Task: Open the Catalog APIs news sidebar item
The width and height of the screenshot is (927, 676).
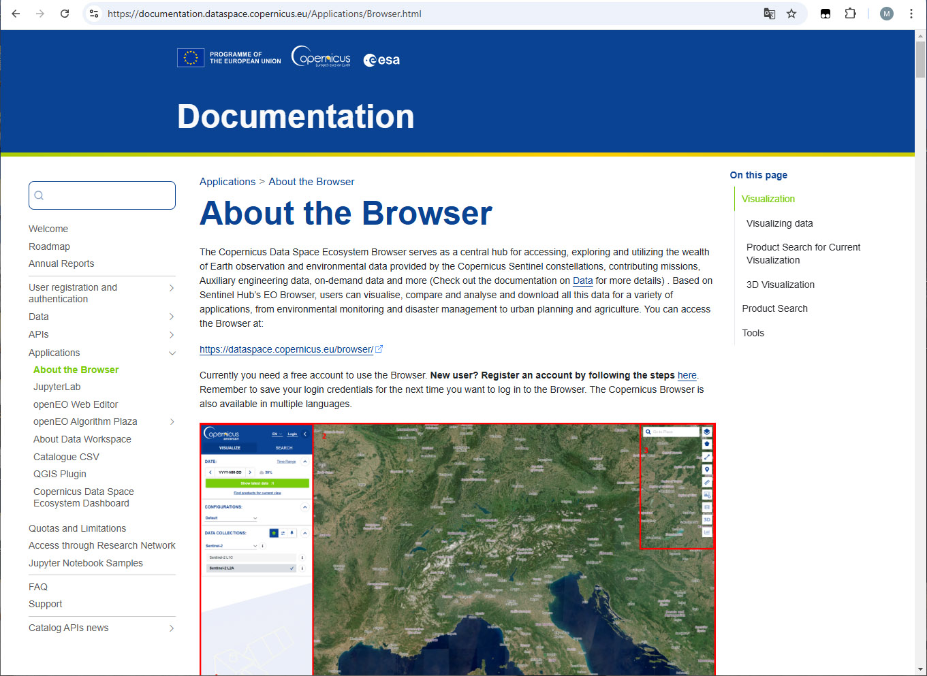Action: (x=69, y=627)
